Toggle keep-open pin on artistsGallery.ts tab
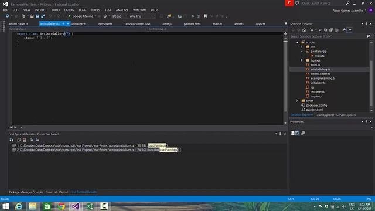This screenshot has height=211, width=375. coord(63,23)
